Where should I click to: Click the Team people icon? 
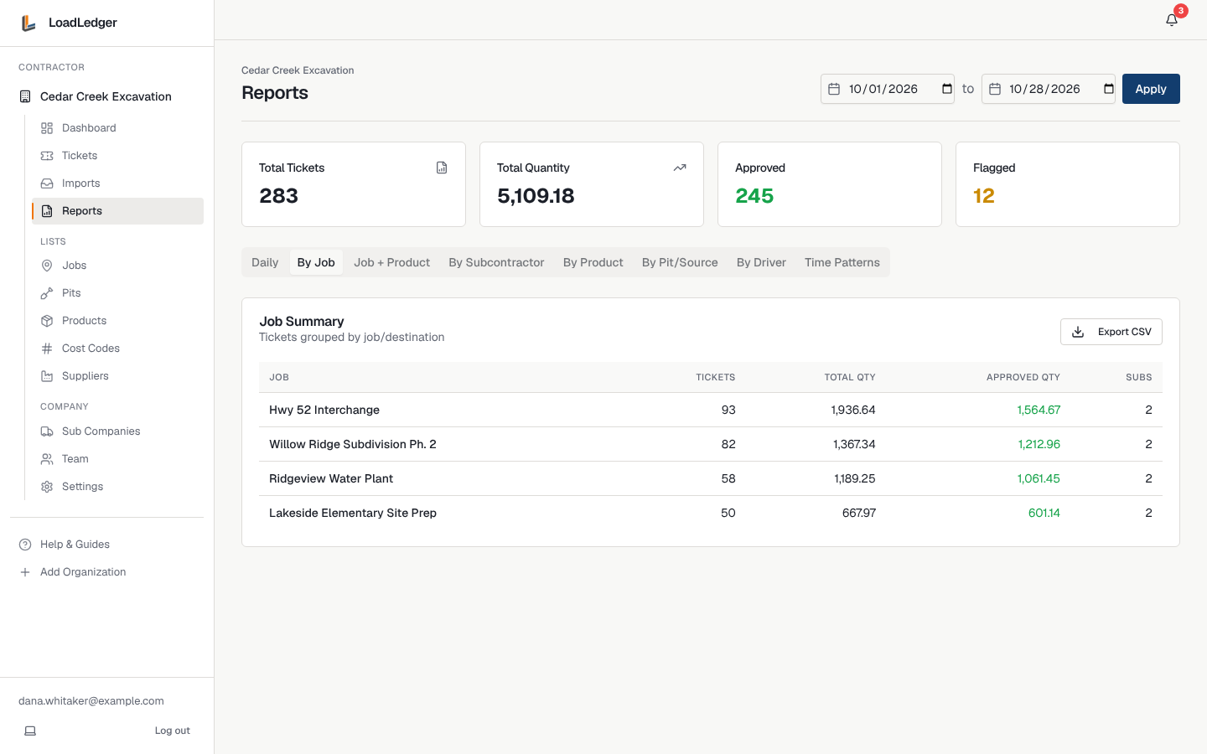[47, 459]
